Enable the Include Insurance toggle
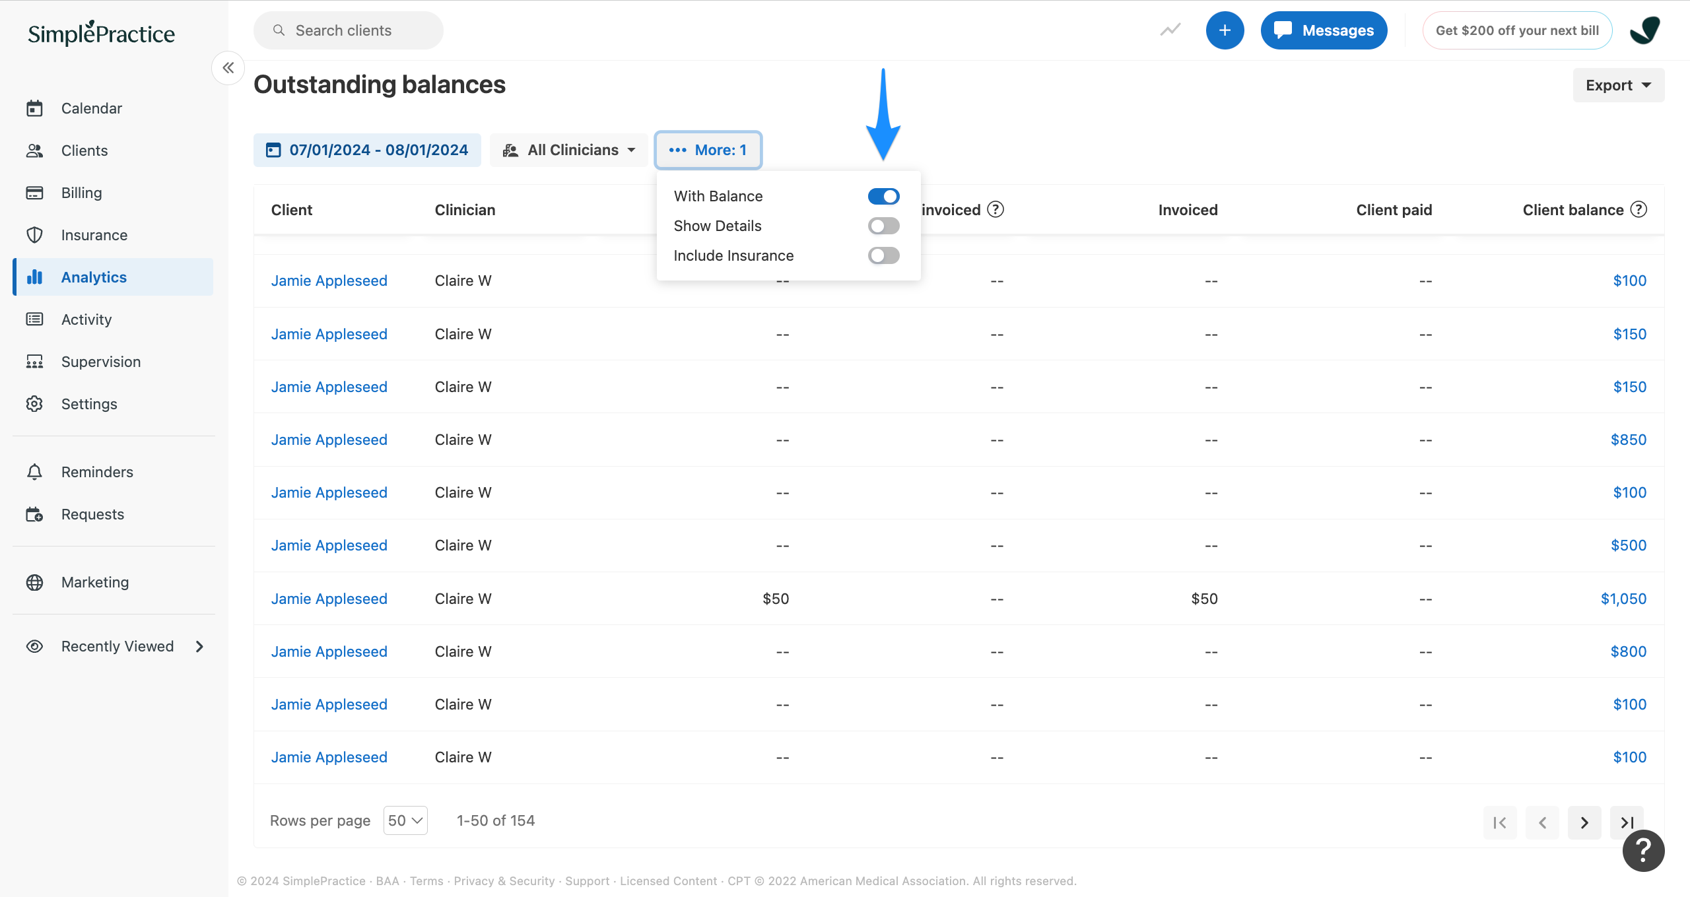 [883, 255]
